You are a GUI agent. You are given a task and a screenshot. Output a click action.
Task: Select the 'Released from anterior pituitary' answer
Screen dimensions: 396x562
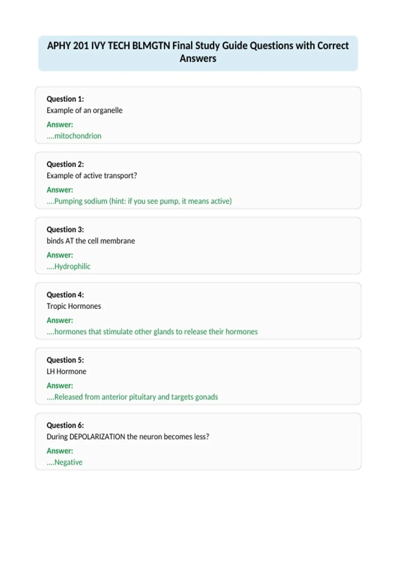(132, 397)
